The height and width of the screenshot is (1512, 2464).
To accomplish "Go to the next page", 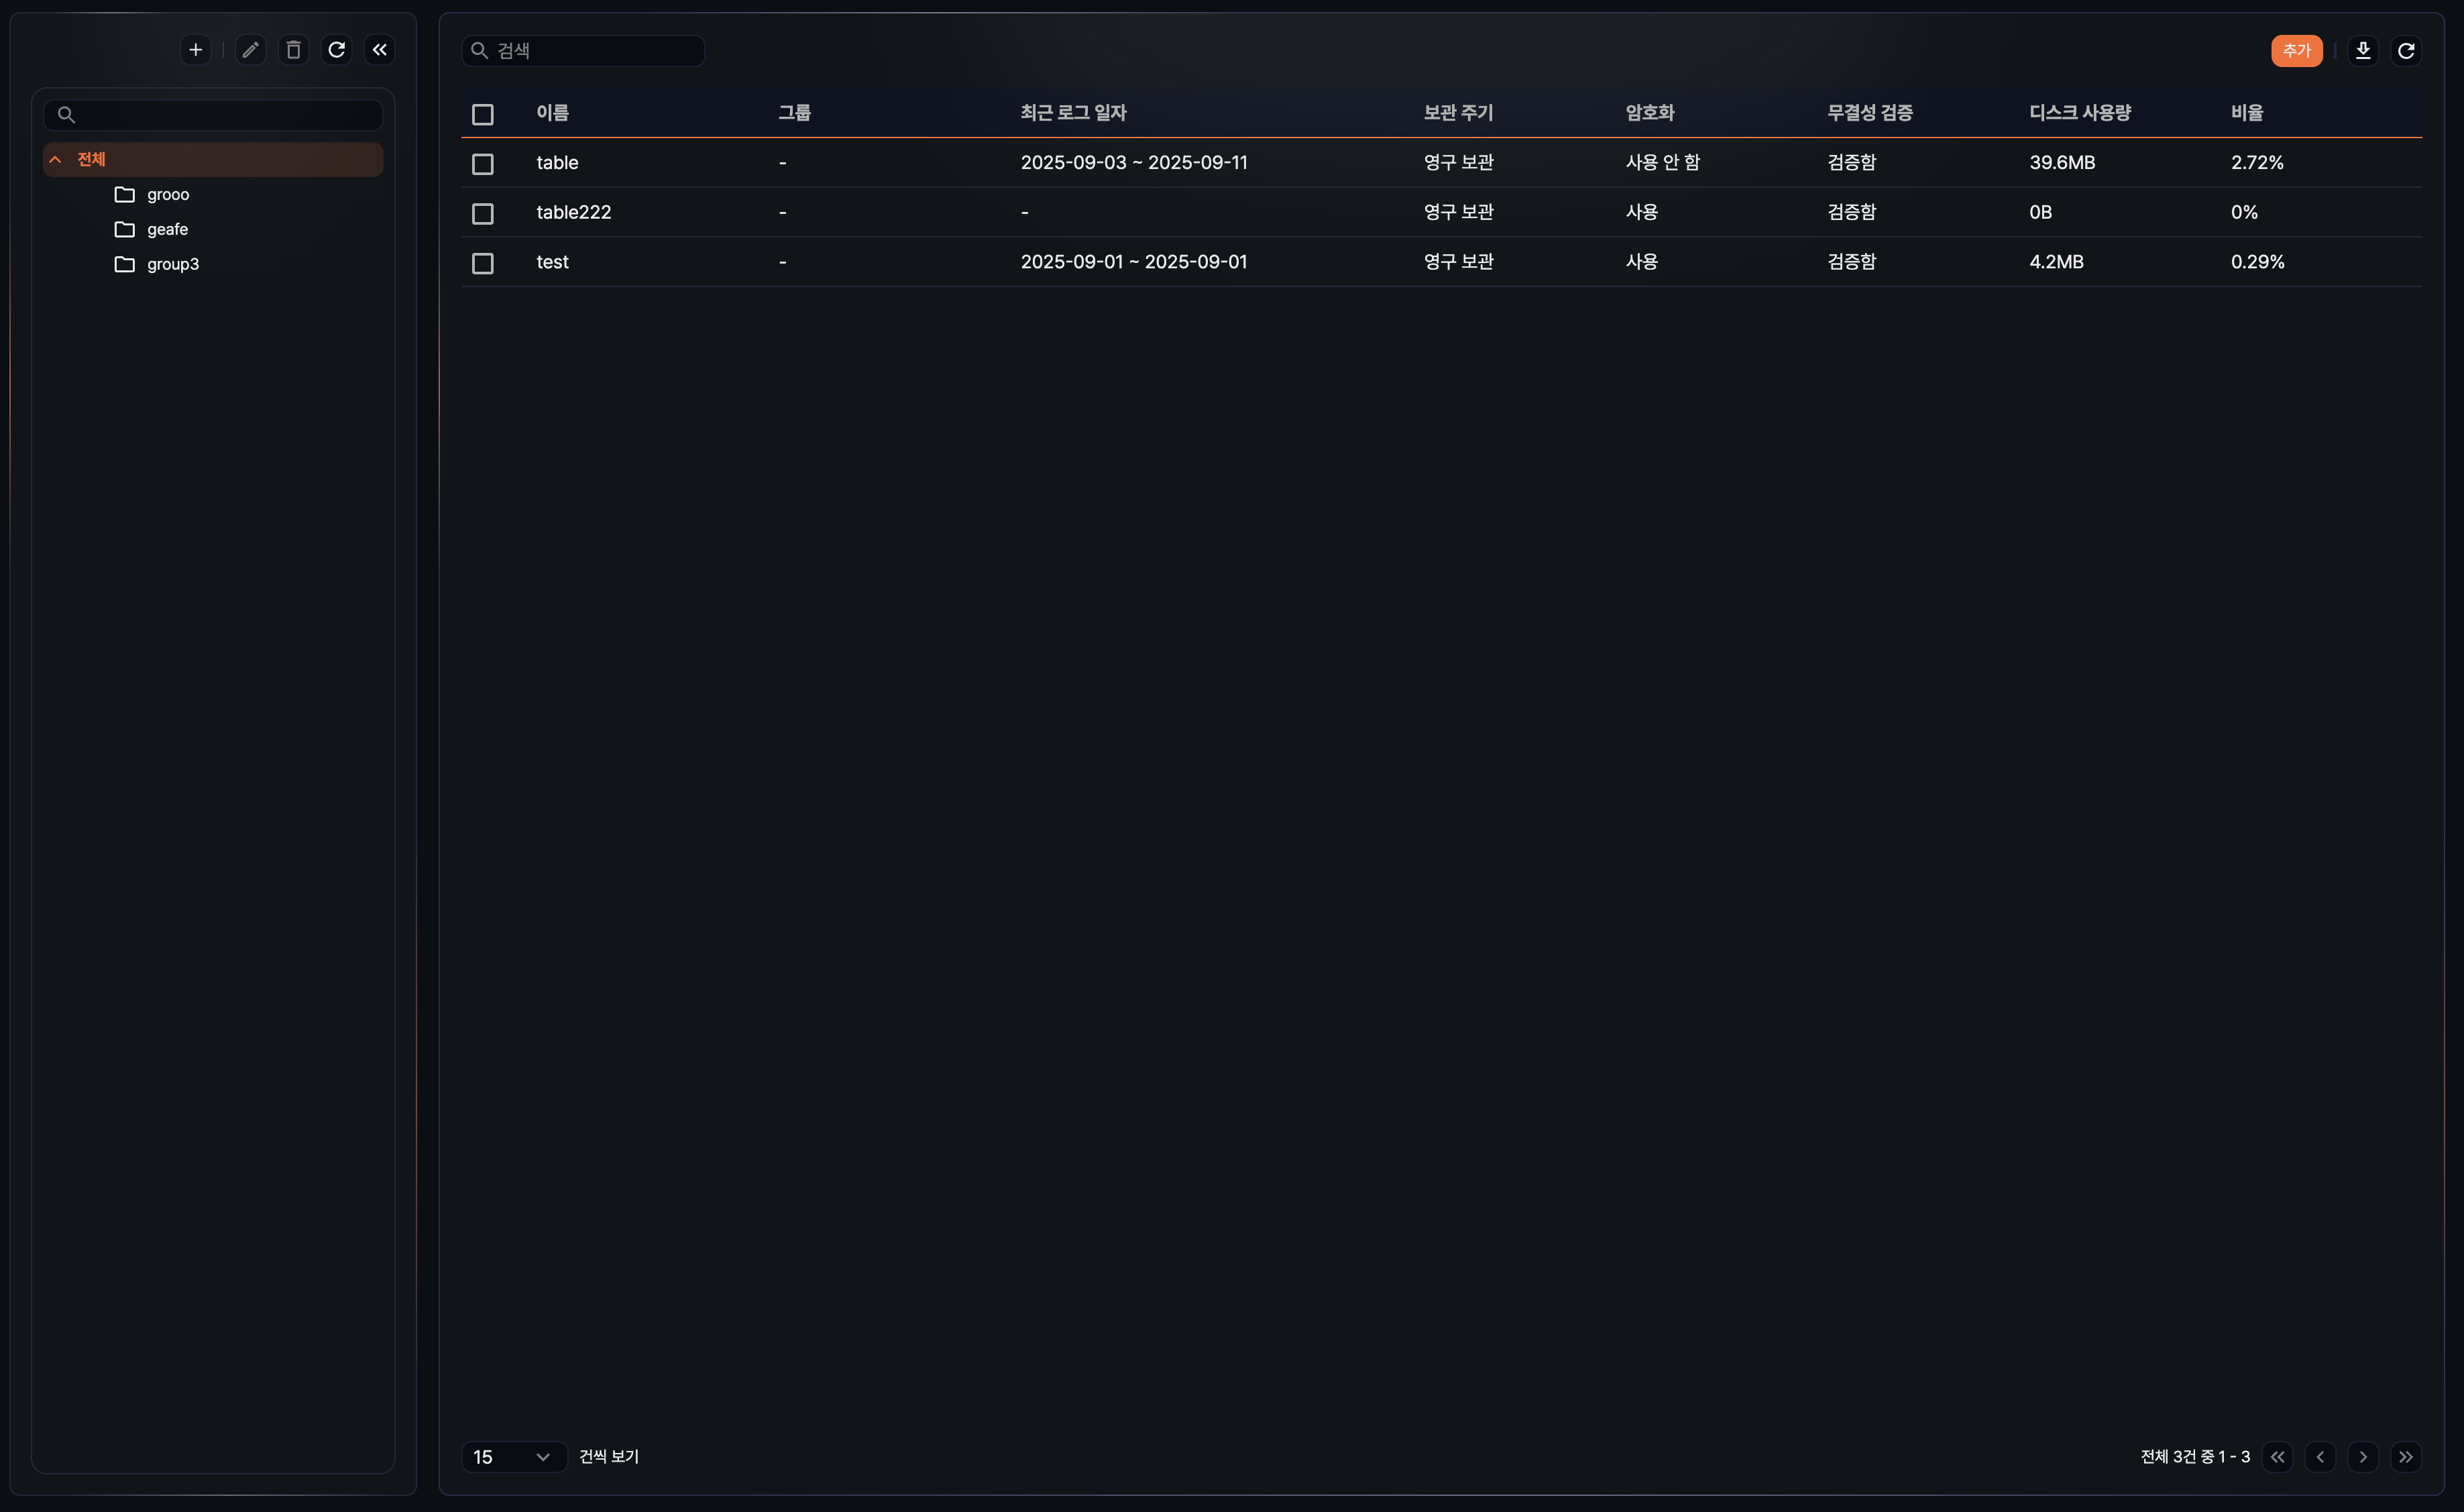I will tap(2363, 1457).
